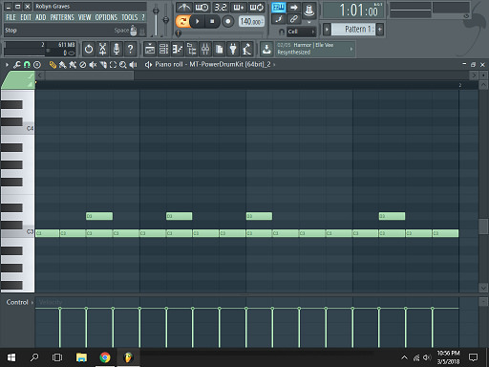Expand the small down arrow under the multilink icon
The width and height of the screenshot is (489, 367).
(x=308, y=22)
